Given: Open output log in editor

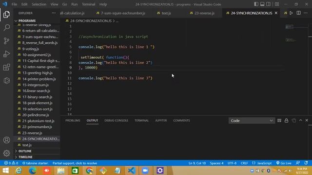Looking at the screenshot, I should 293,121.
